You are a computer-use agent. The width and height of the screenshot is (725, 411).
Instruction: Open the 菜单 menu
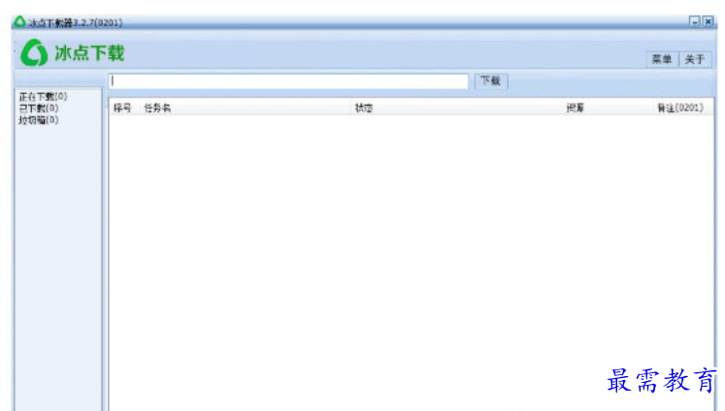pyautogui.click(x=662, y=59)
